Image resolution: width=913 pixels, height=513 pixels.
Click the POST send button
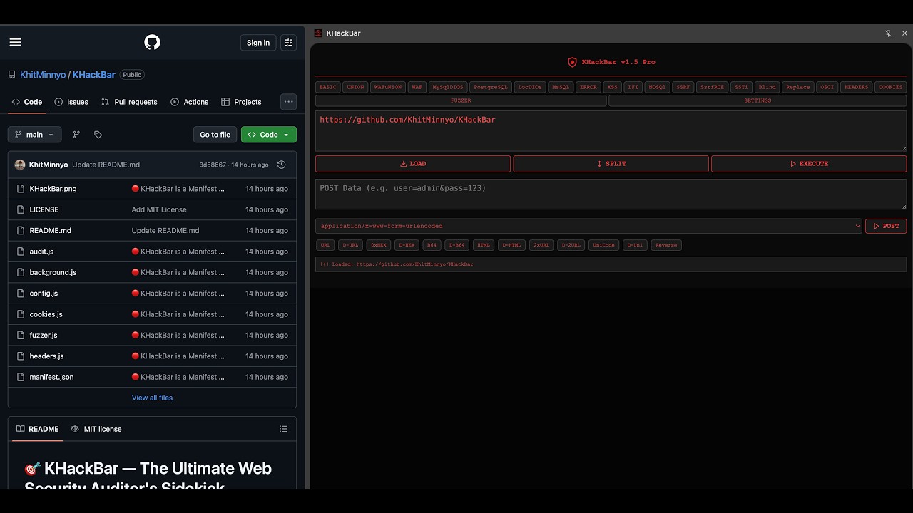(886, 226)
